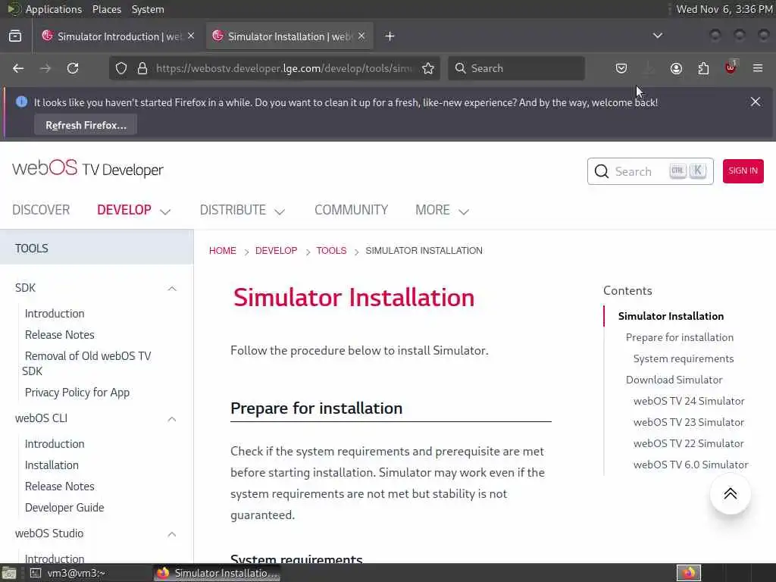Open webOS CLI Installation link
The height and width of the screenshot is (582, 776).
click(52, 465)
